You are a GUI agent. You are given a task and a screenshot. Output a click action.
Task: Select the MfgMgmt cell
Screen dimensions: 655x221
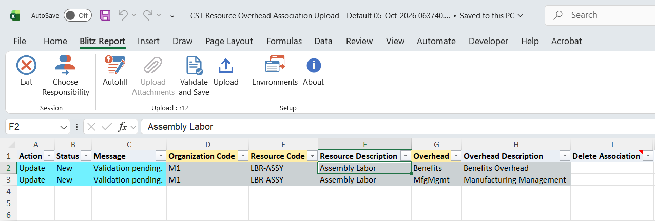coord(436,180)
